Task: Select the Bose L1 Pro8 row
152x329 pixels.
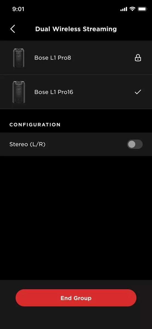Action: click(76, 58)
